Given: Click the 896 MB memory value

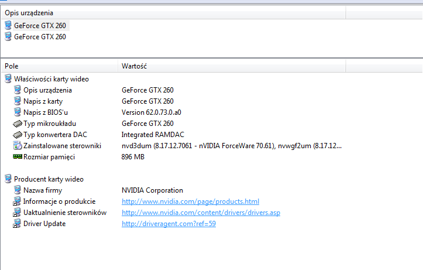Looking at the screenshot, I should [133, 157].
